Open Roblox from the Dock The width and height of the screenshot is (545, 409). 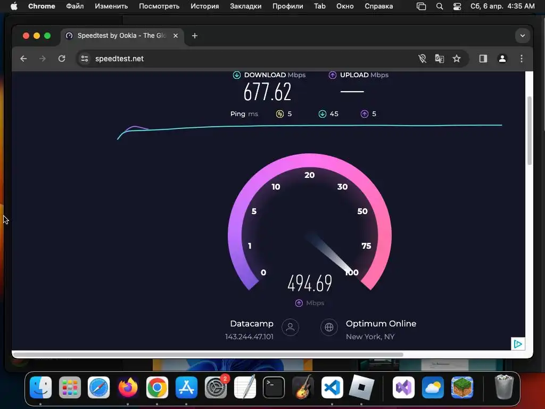(361, 388)
